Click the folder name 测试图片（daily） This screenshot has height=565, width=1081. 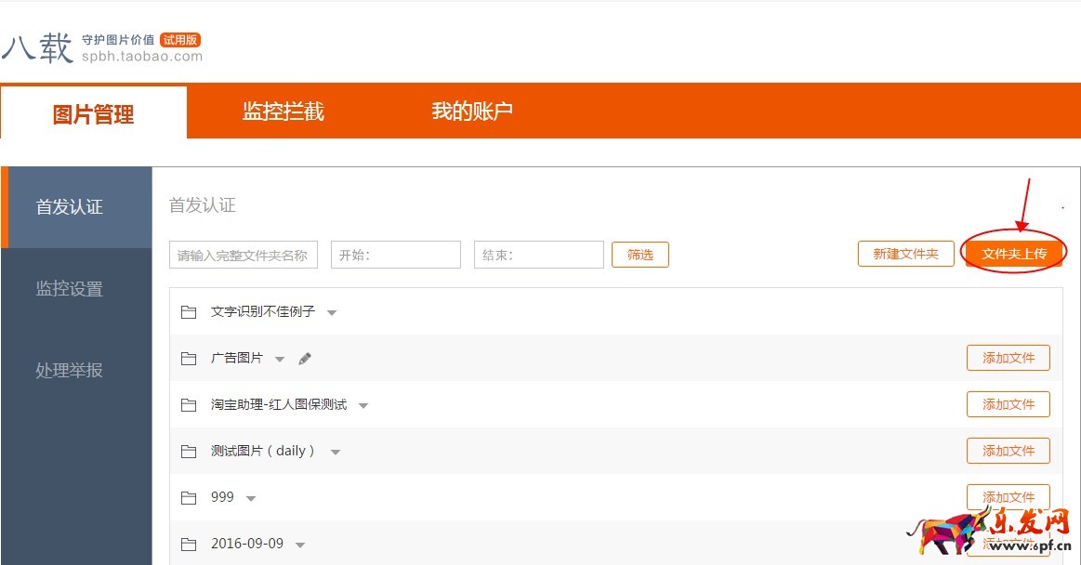click(263, 451)
